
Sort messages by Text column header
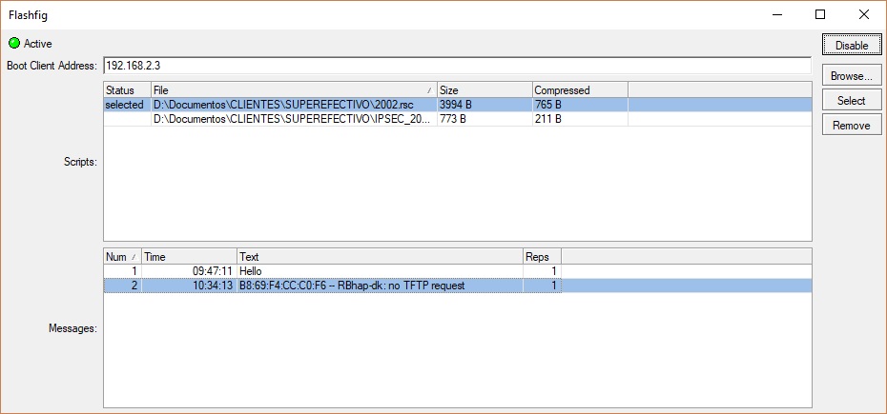click(381, 257)
